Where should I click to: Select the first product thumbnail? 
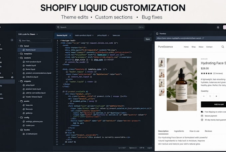[x=162, y=63]
